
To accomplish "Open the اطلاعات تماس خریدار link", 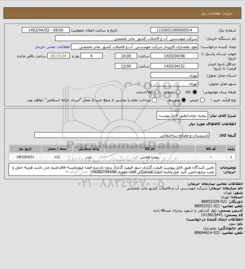I will point(52,47).
